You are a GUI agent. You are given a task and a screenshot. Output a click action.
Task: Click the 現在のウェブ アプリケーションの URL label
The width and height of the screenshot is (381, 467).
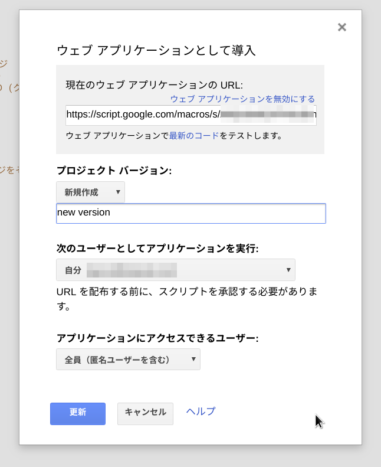(154, 85)
